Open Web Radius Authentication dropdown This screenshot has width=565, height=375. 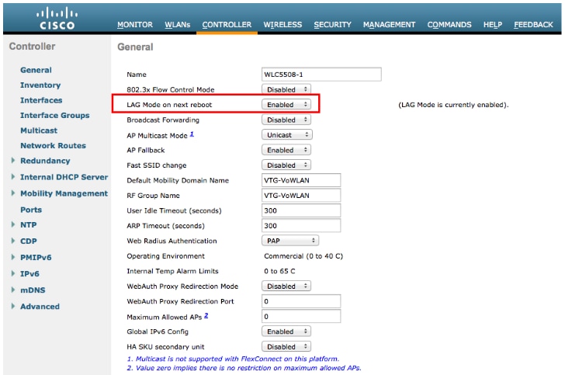[290, 241]
